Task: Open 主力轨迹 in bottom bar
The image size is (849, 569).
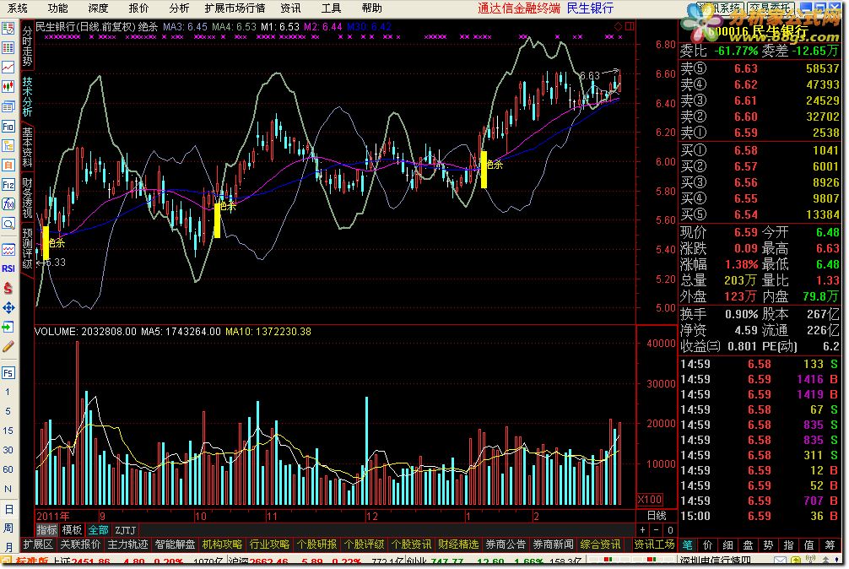Action: pyautogui.click(x=127, y=545)
